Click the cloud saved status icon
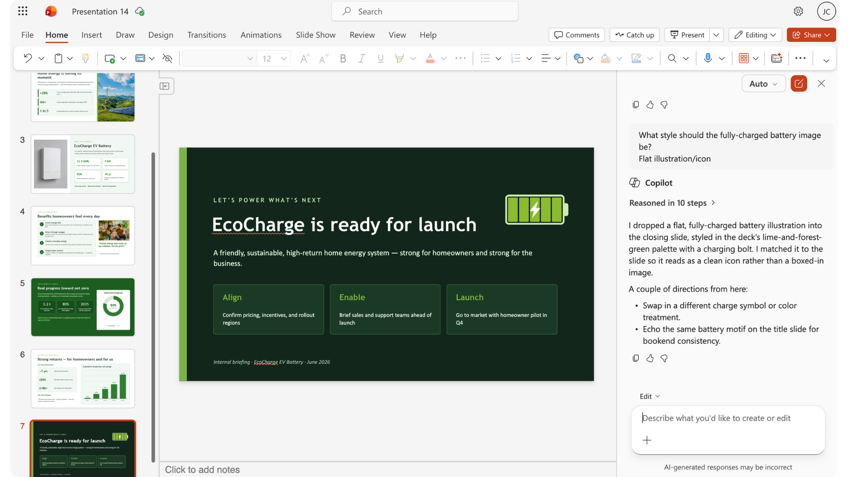This screenshot has height=477, width=848. 140,11
